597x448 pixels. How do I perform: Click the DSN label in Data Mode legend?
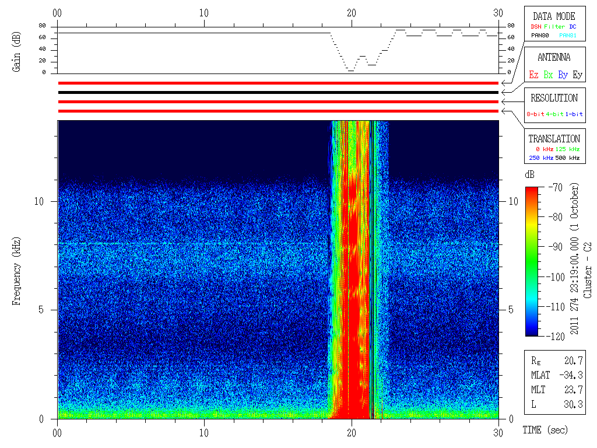coord(536,27)
